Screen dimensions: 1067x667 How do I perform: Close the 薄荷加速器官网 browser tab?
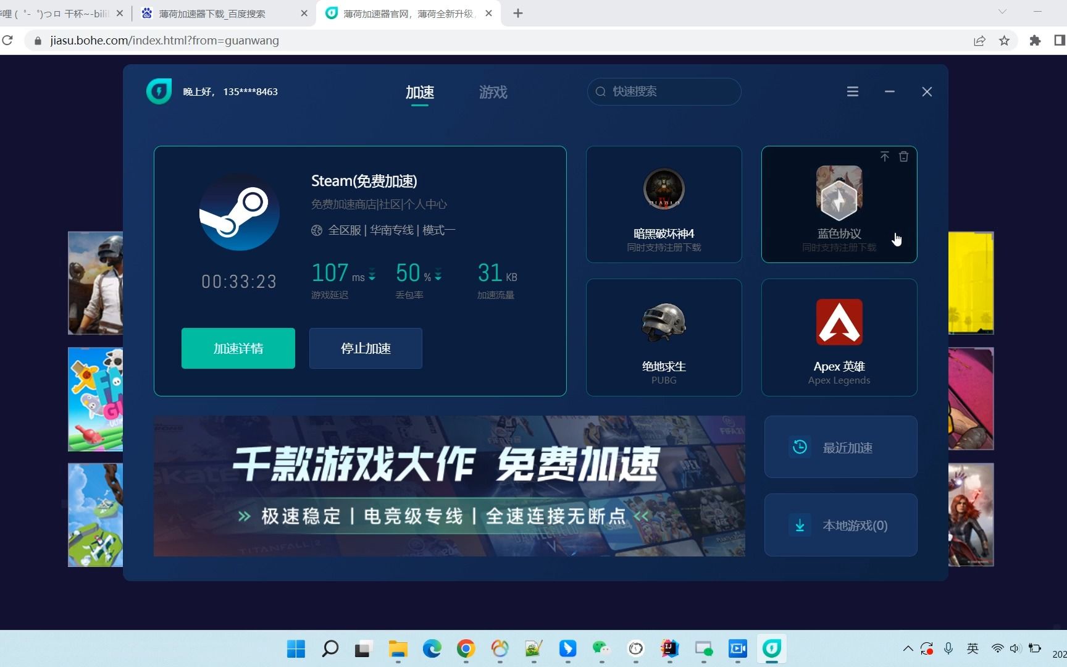point(489,13)
